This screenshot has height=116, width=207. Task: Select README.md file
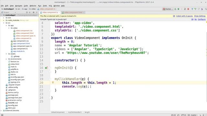(13, 103)
